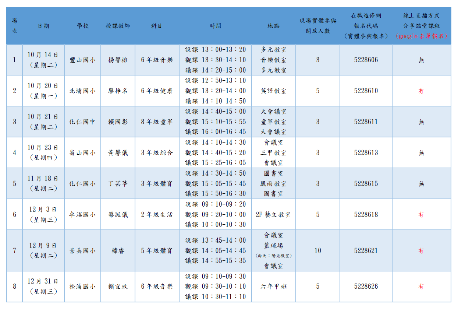Select teacher name 賴宜玟

tap(118, 287)
